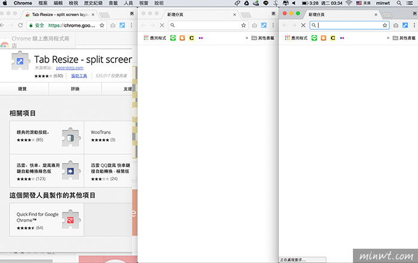Open the 檢視 menu in menu bar
The image size is (418, 263).
coord(73,3)
